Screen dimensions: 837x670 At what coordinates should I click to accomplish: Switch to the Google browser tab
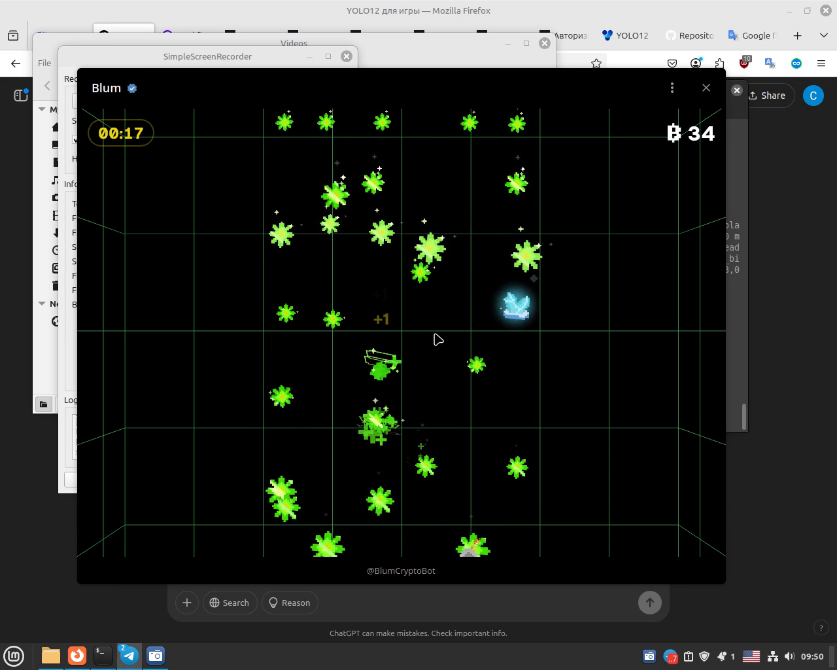753,35
